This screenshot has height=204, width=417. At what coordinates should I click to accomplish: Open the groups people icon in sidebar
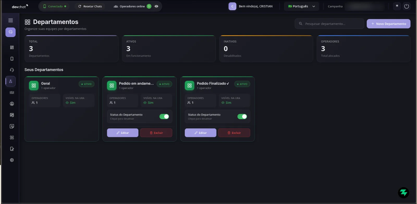[x=12, y=93]
